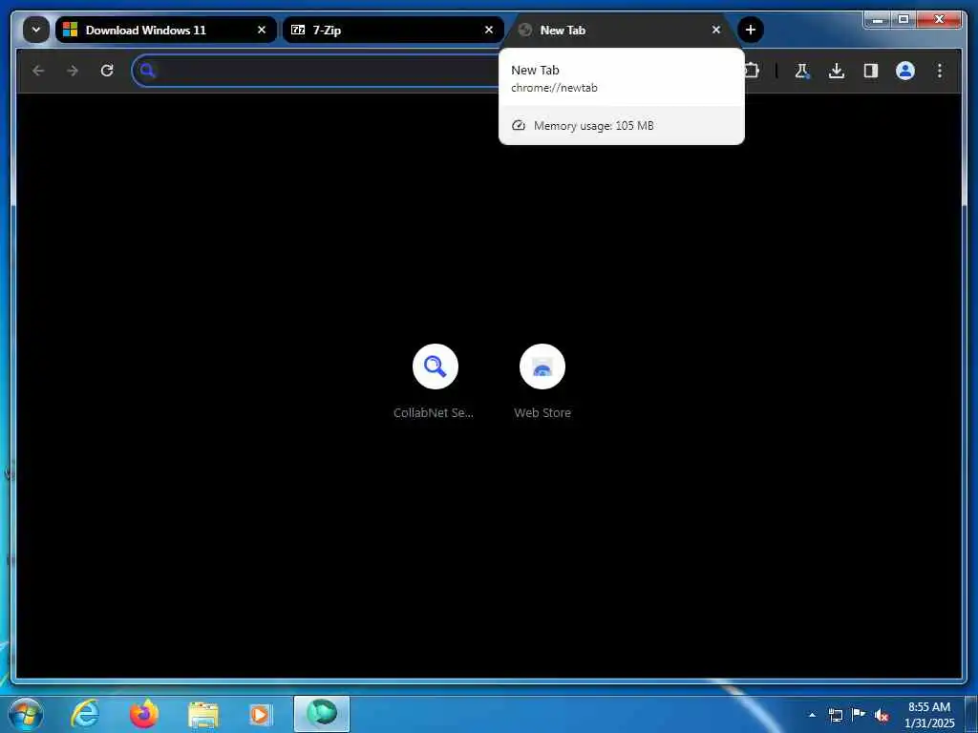
Task: Switch to the Download Windows 11 tab
Action: 166,30
